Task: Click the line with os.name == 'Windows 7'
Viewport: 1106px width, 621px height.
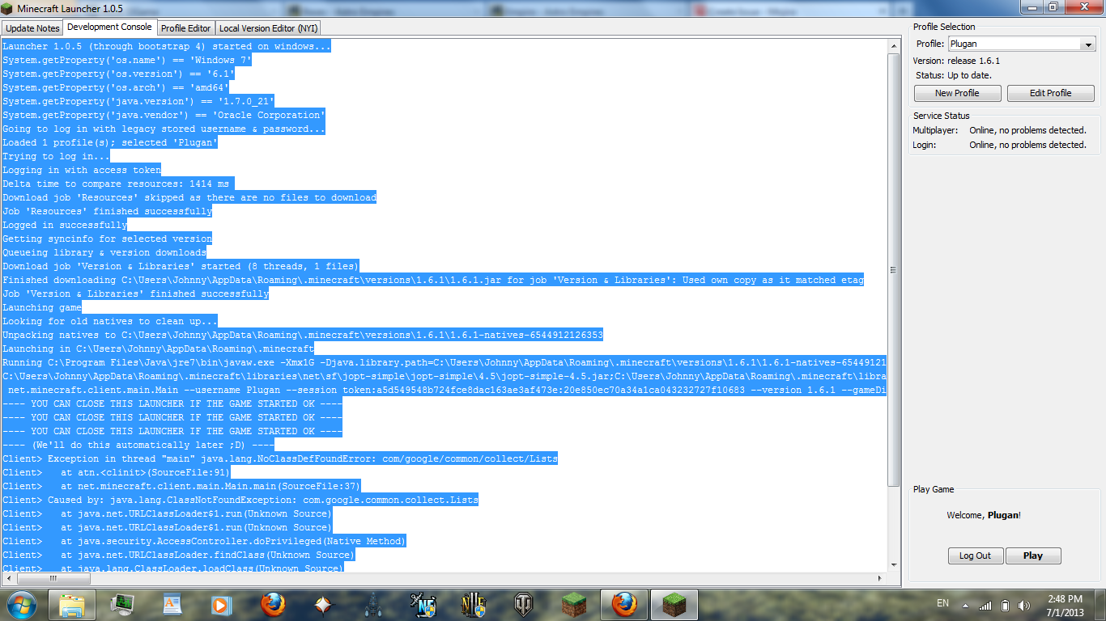Action: click(x=128, y=60)
